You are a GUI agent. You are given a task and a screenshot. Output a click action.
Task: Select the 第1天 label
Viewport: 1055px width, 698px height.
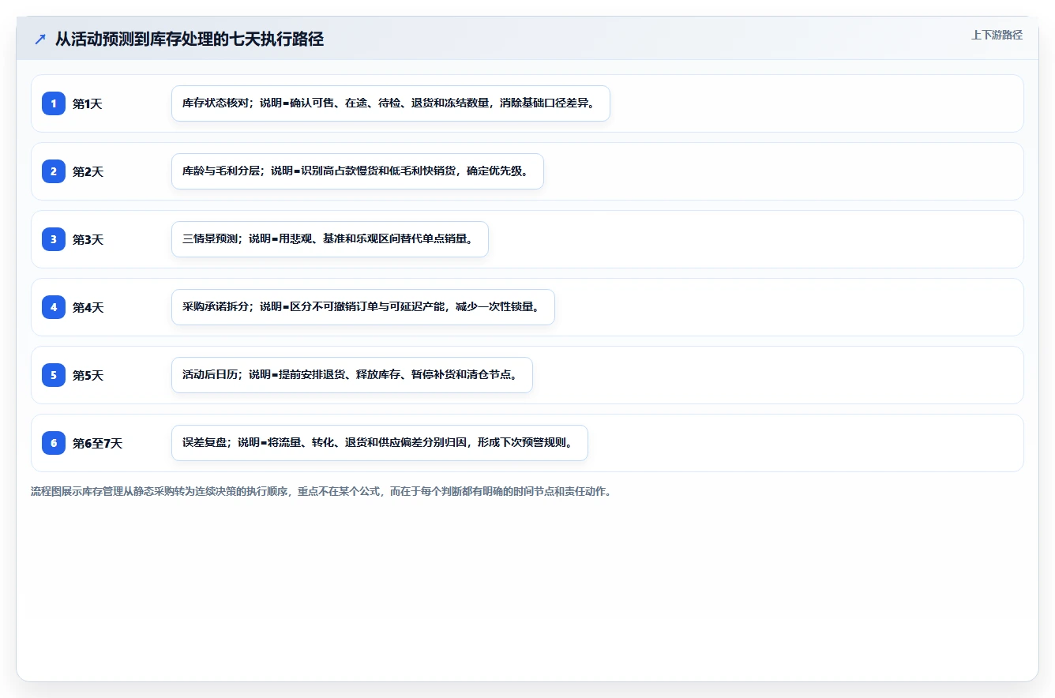(x=88, y=103)
